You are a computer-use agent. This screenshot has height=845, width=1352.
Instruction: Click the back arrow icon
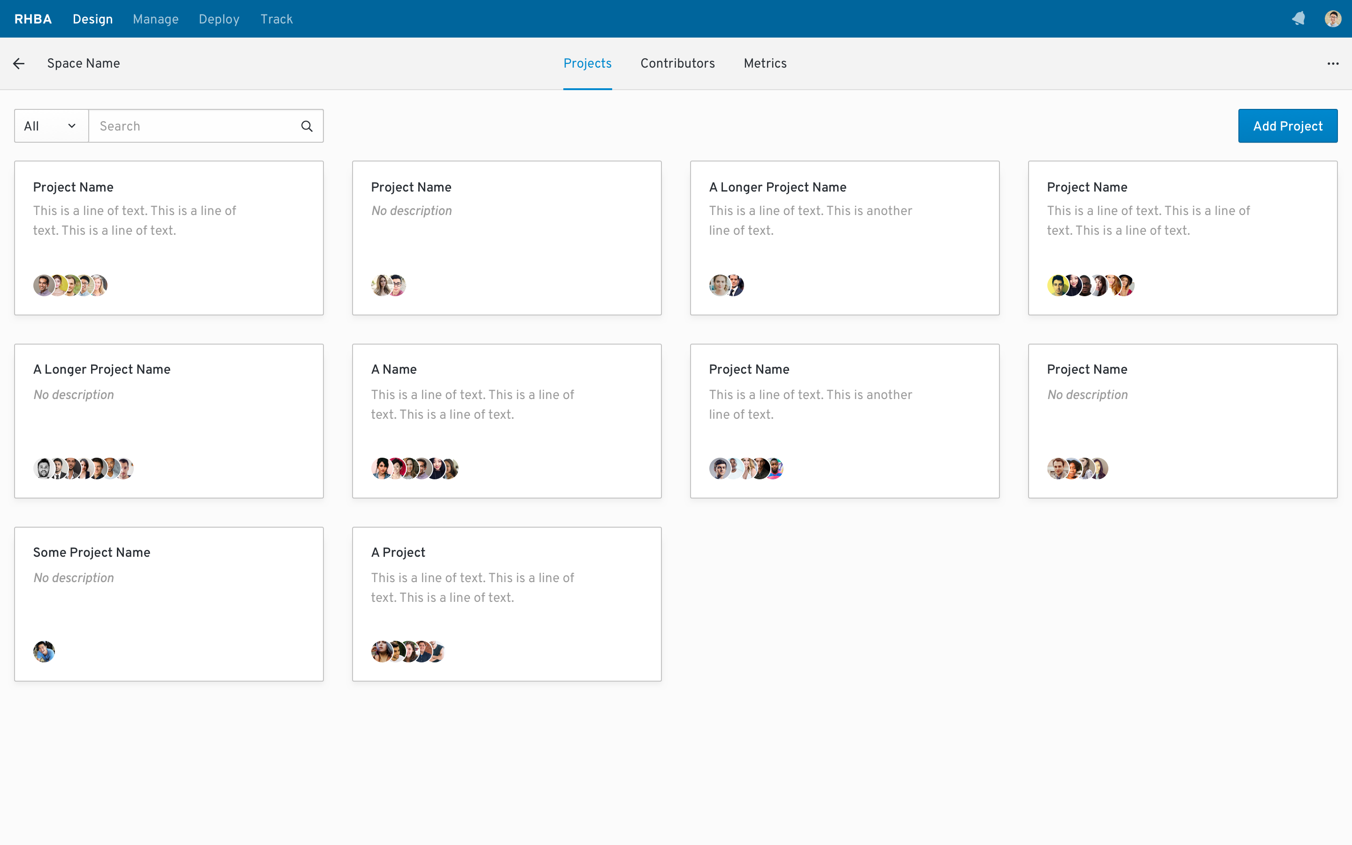tap(18, 64)
